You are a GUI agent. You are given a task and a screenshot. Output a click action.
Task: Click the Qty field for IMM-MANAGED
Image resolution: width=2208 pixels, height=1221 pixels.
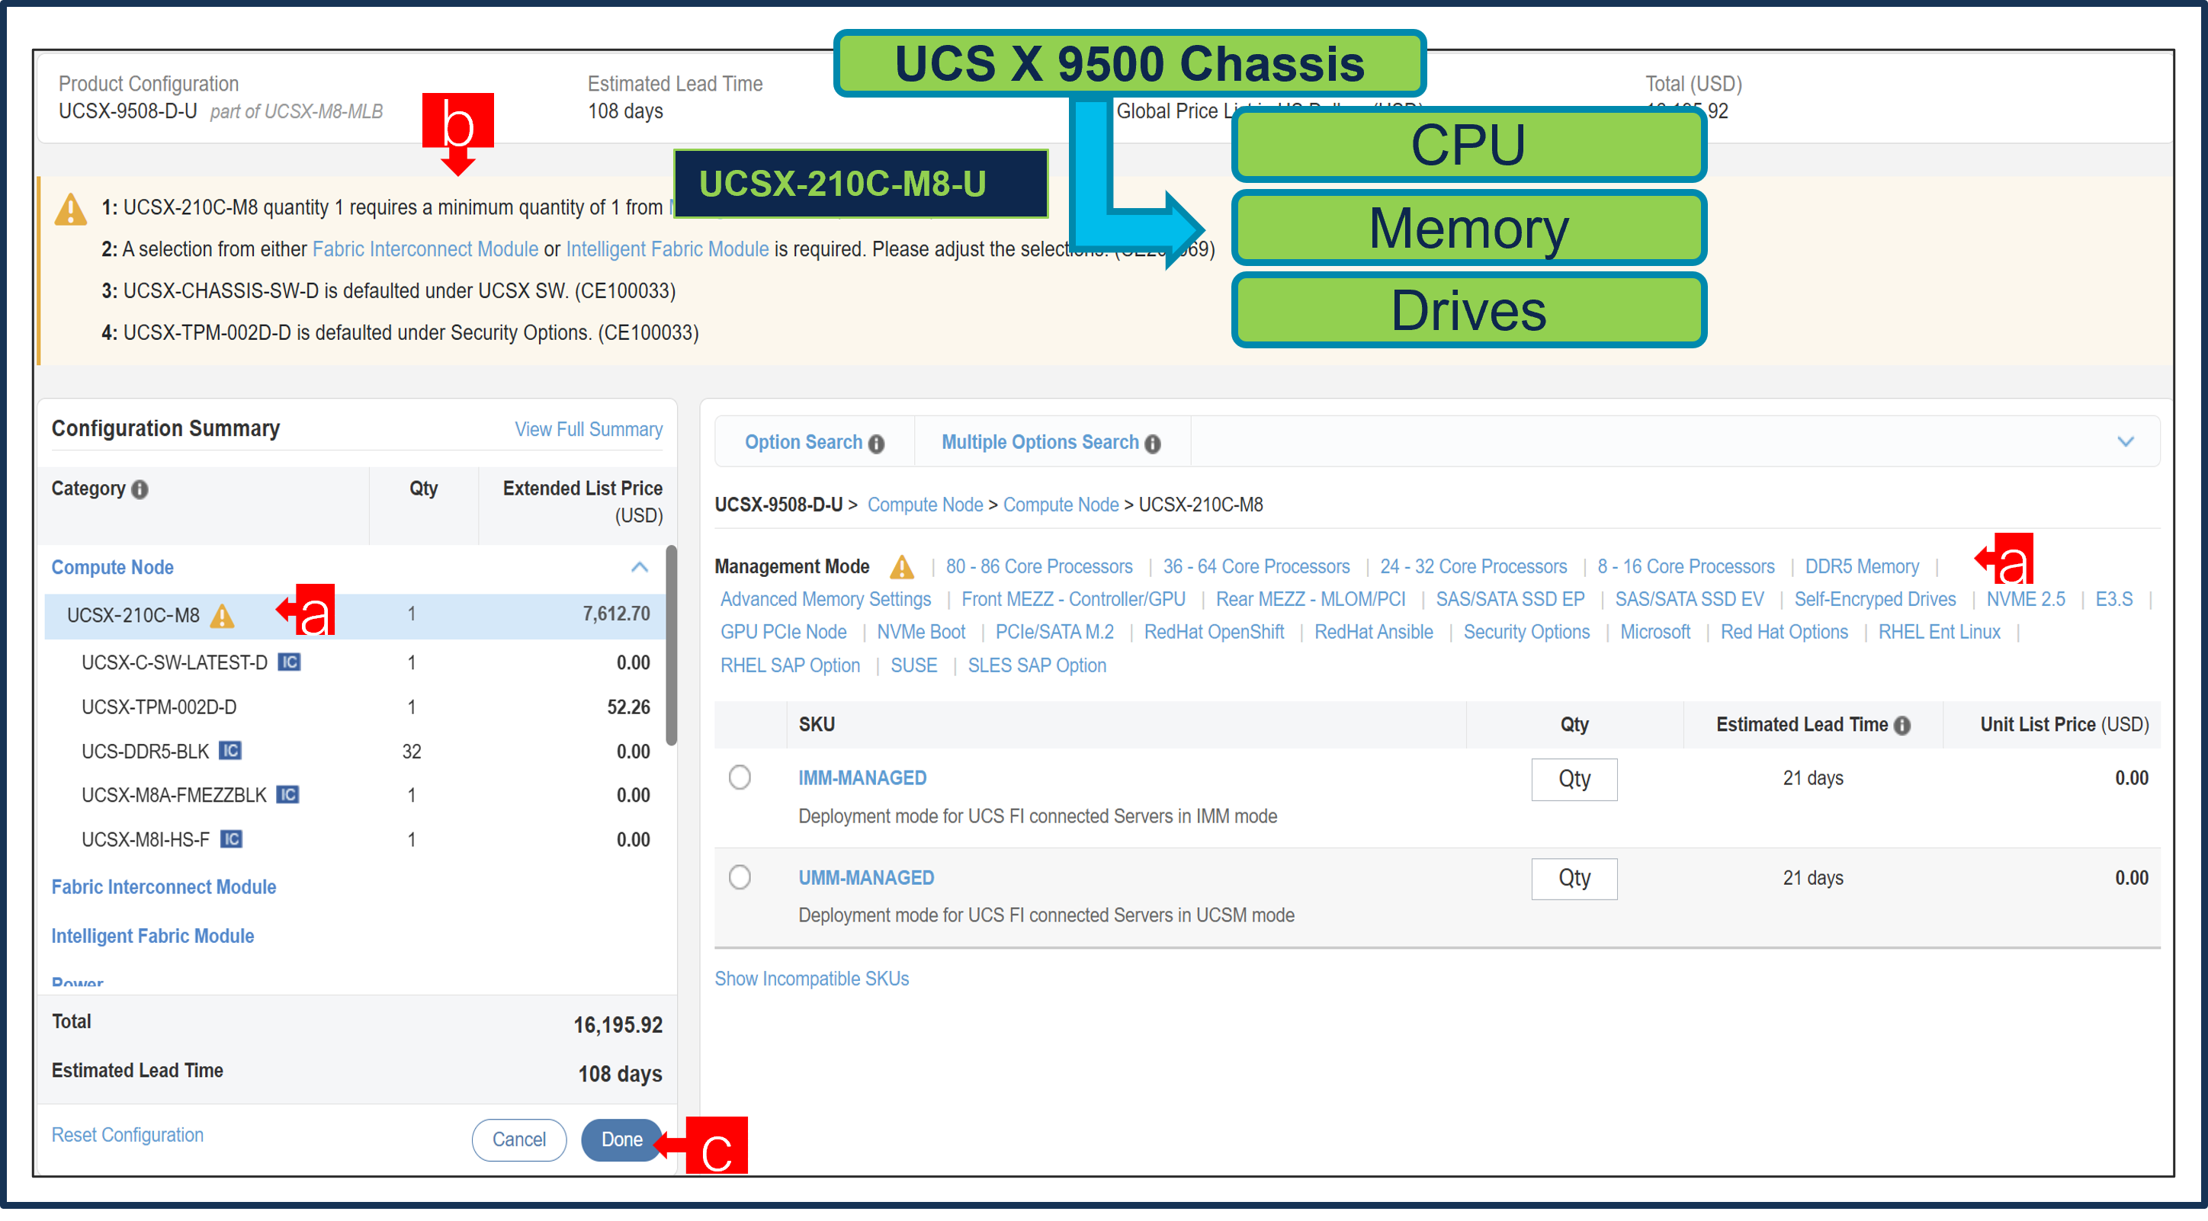pyautogui.click(x=1574, y=780)
